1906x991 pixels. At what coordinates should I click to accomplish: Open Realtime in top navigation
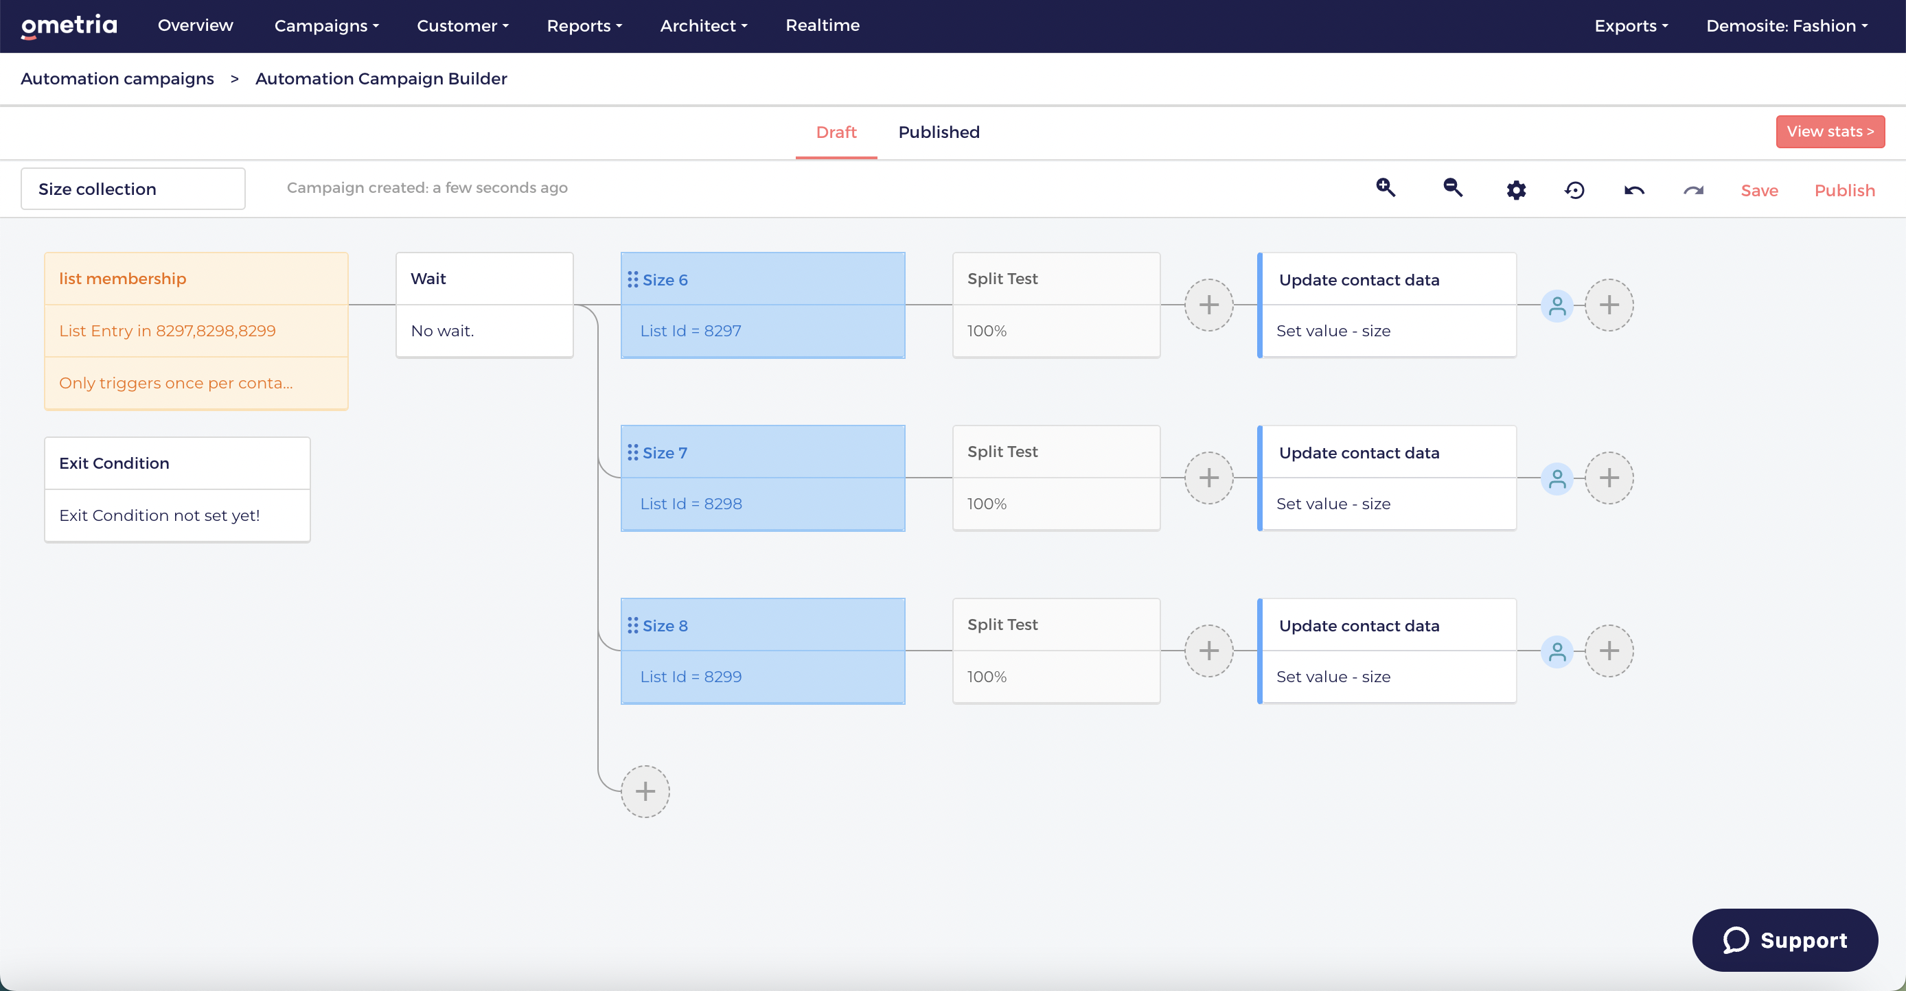[822, 25]
